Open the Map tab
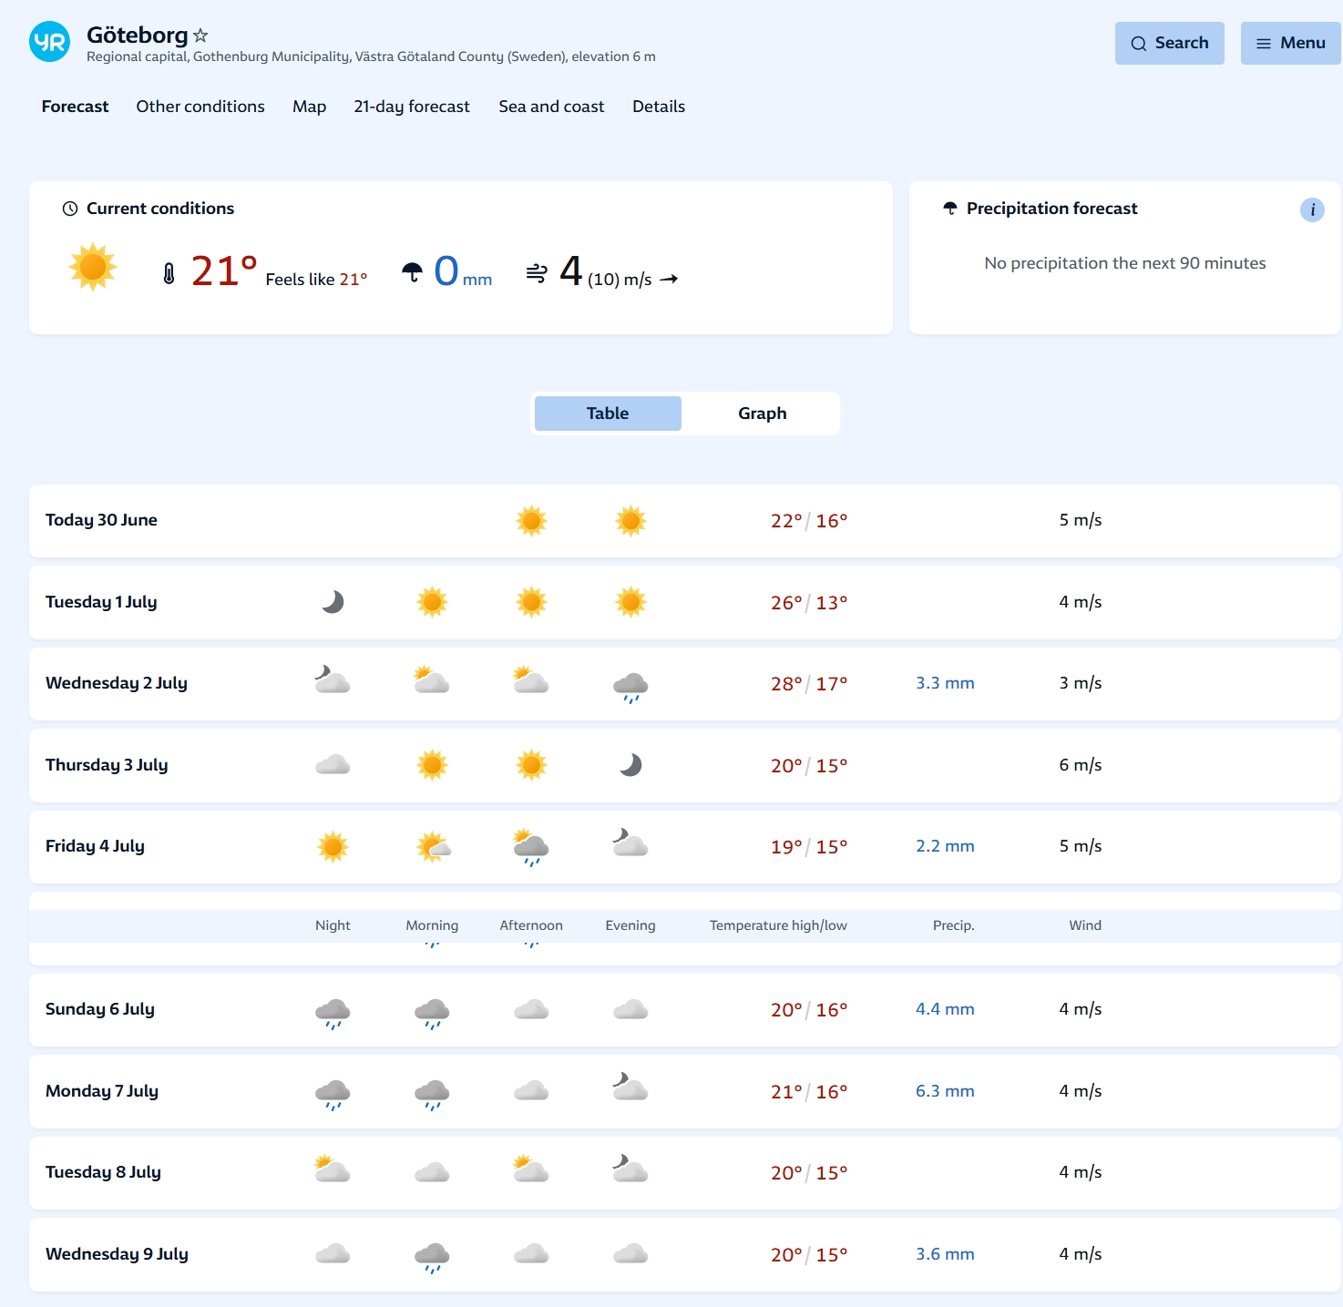The height and width of the screenshot is (1307, 1343). (309, 107)
